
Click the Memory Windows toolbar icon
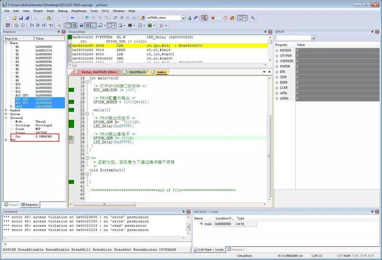pos(110,25)
